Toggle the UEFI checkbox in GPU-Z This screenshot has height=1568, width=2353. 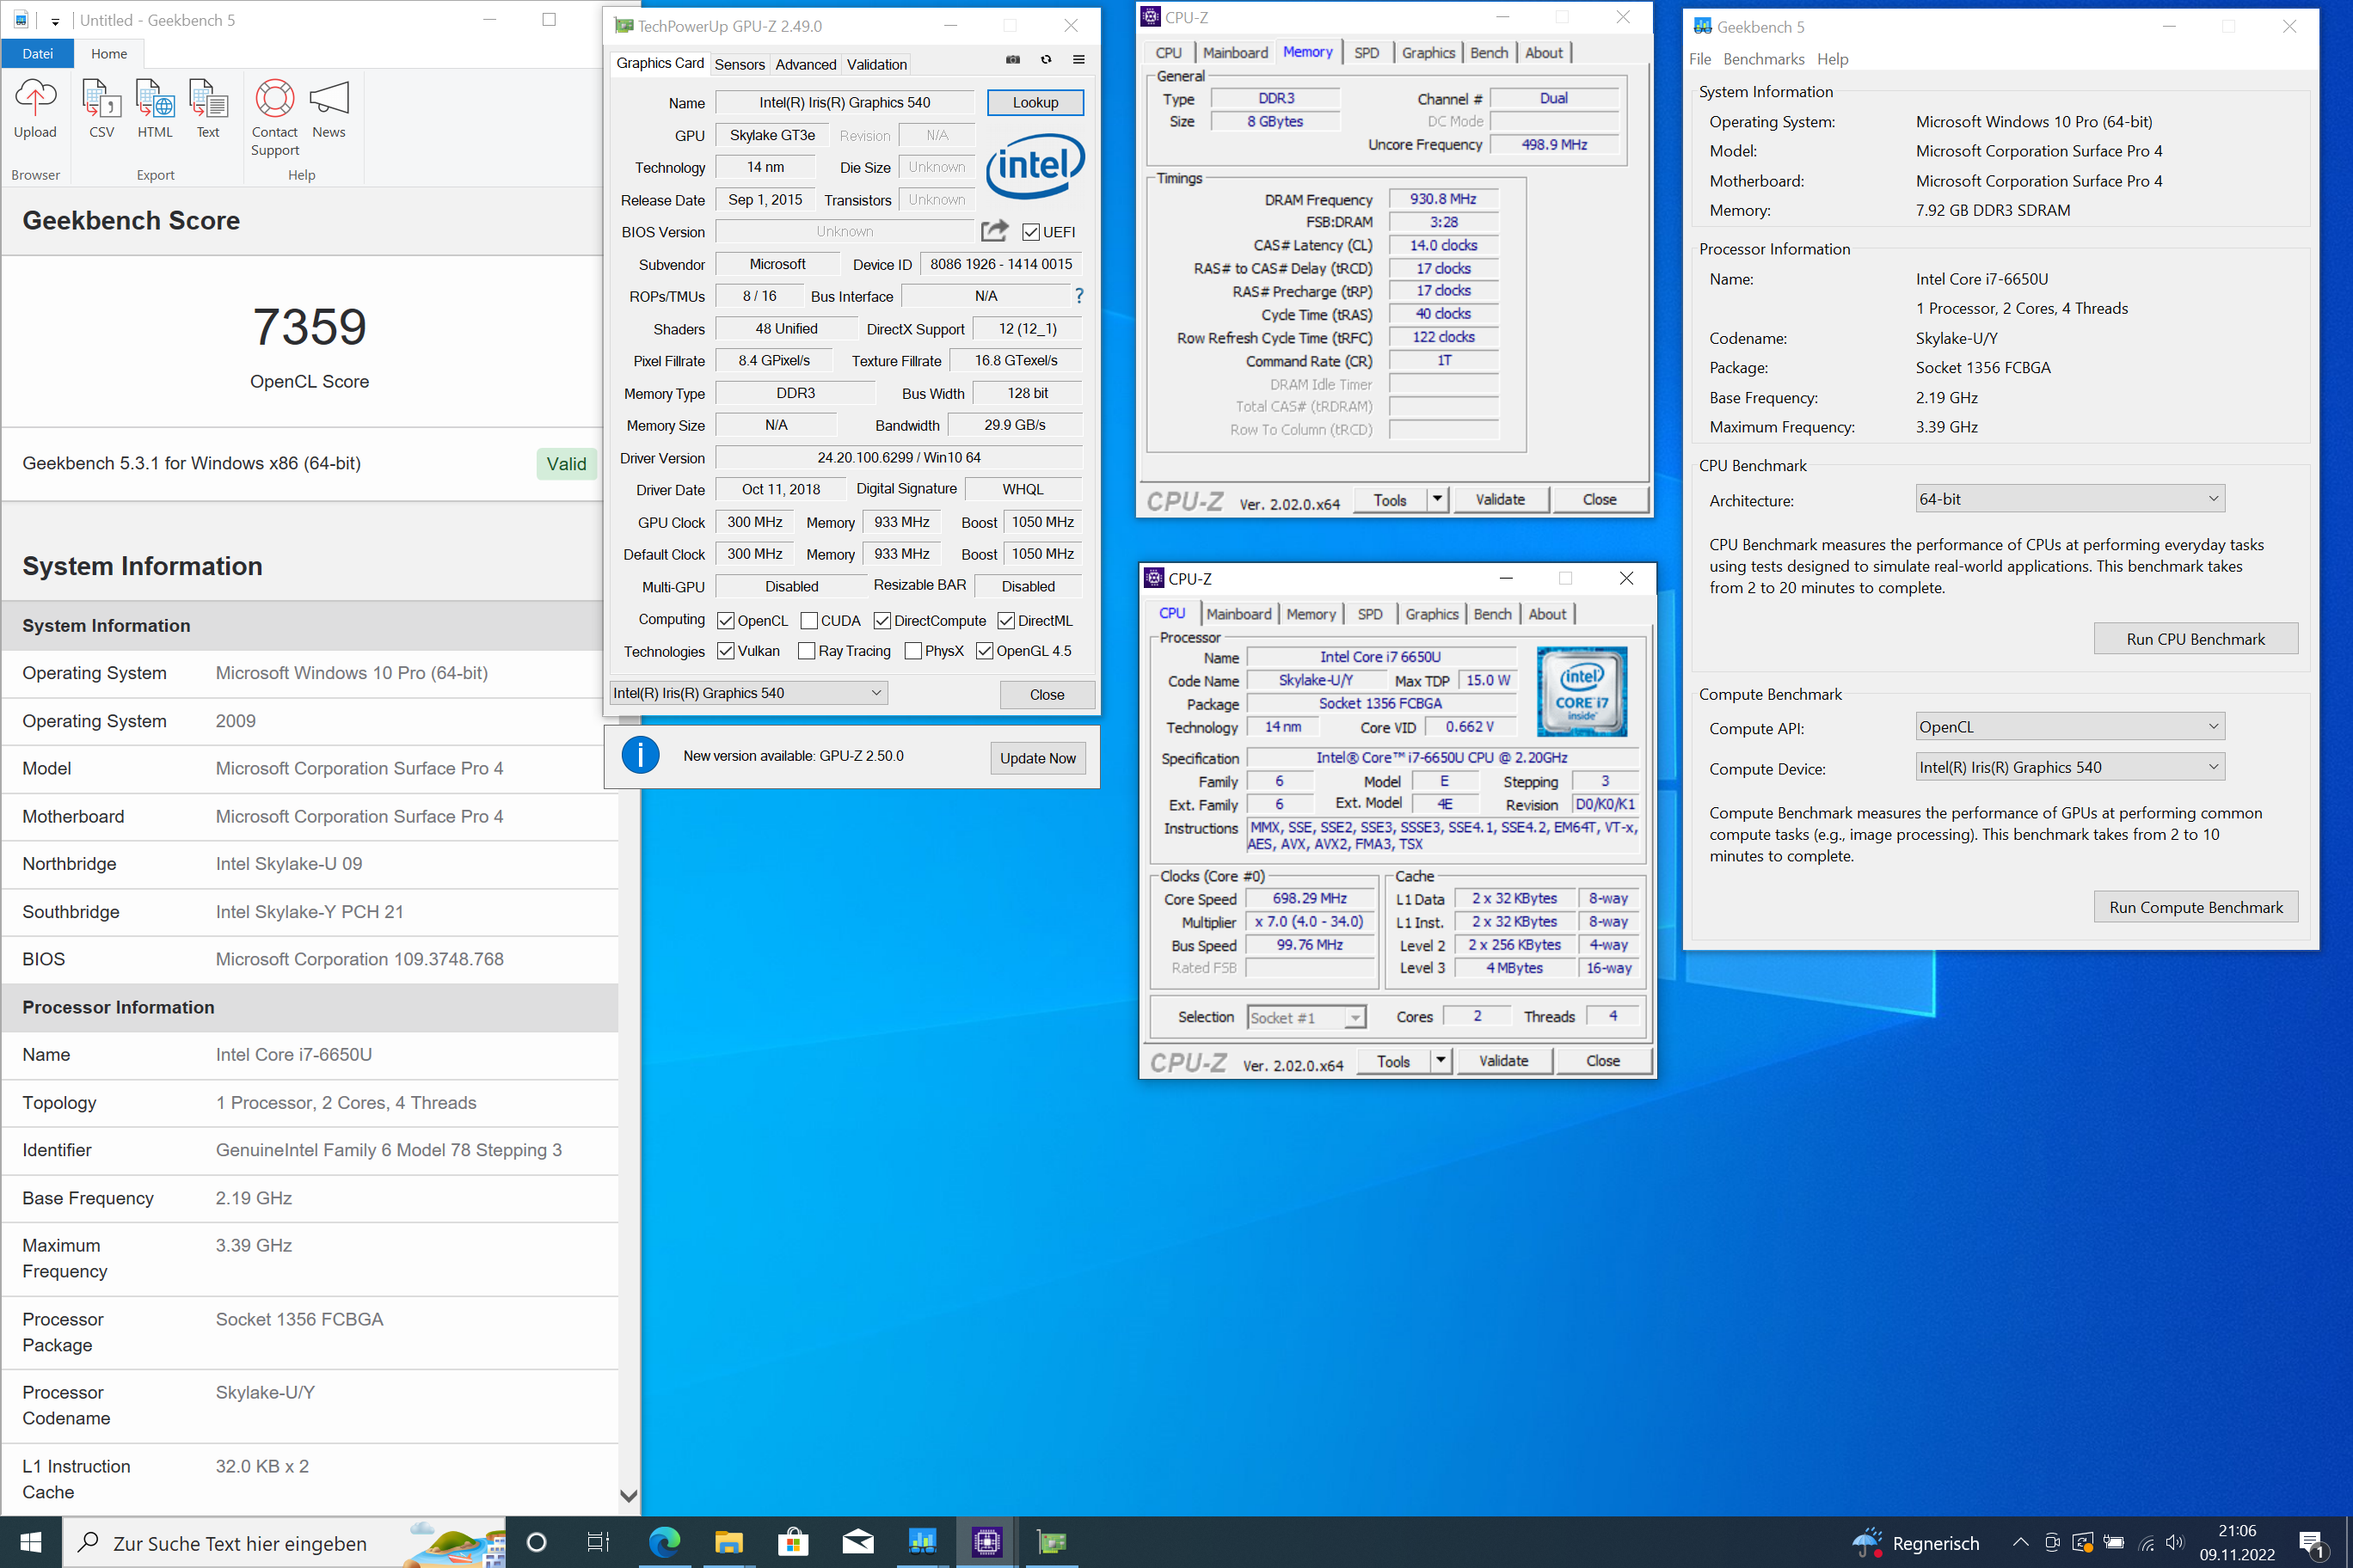[x=1030, y=232]
